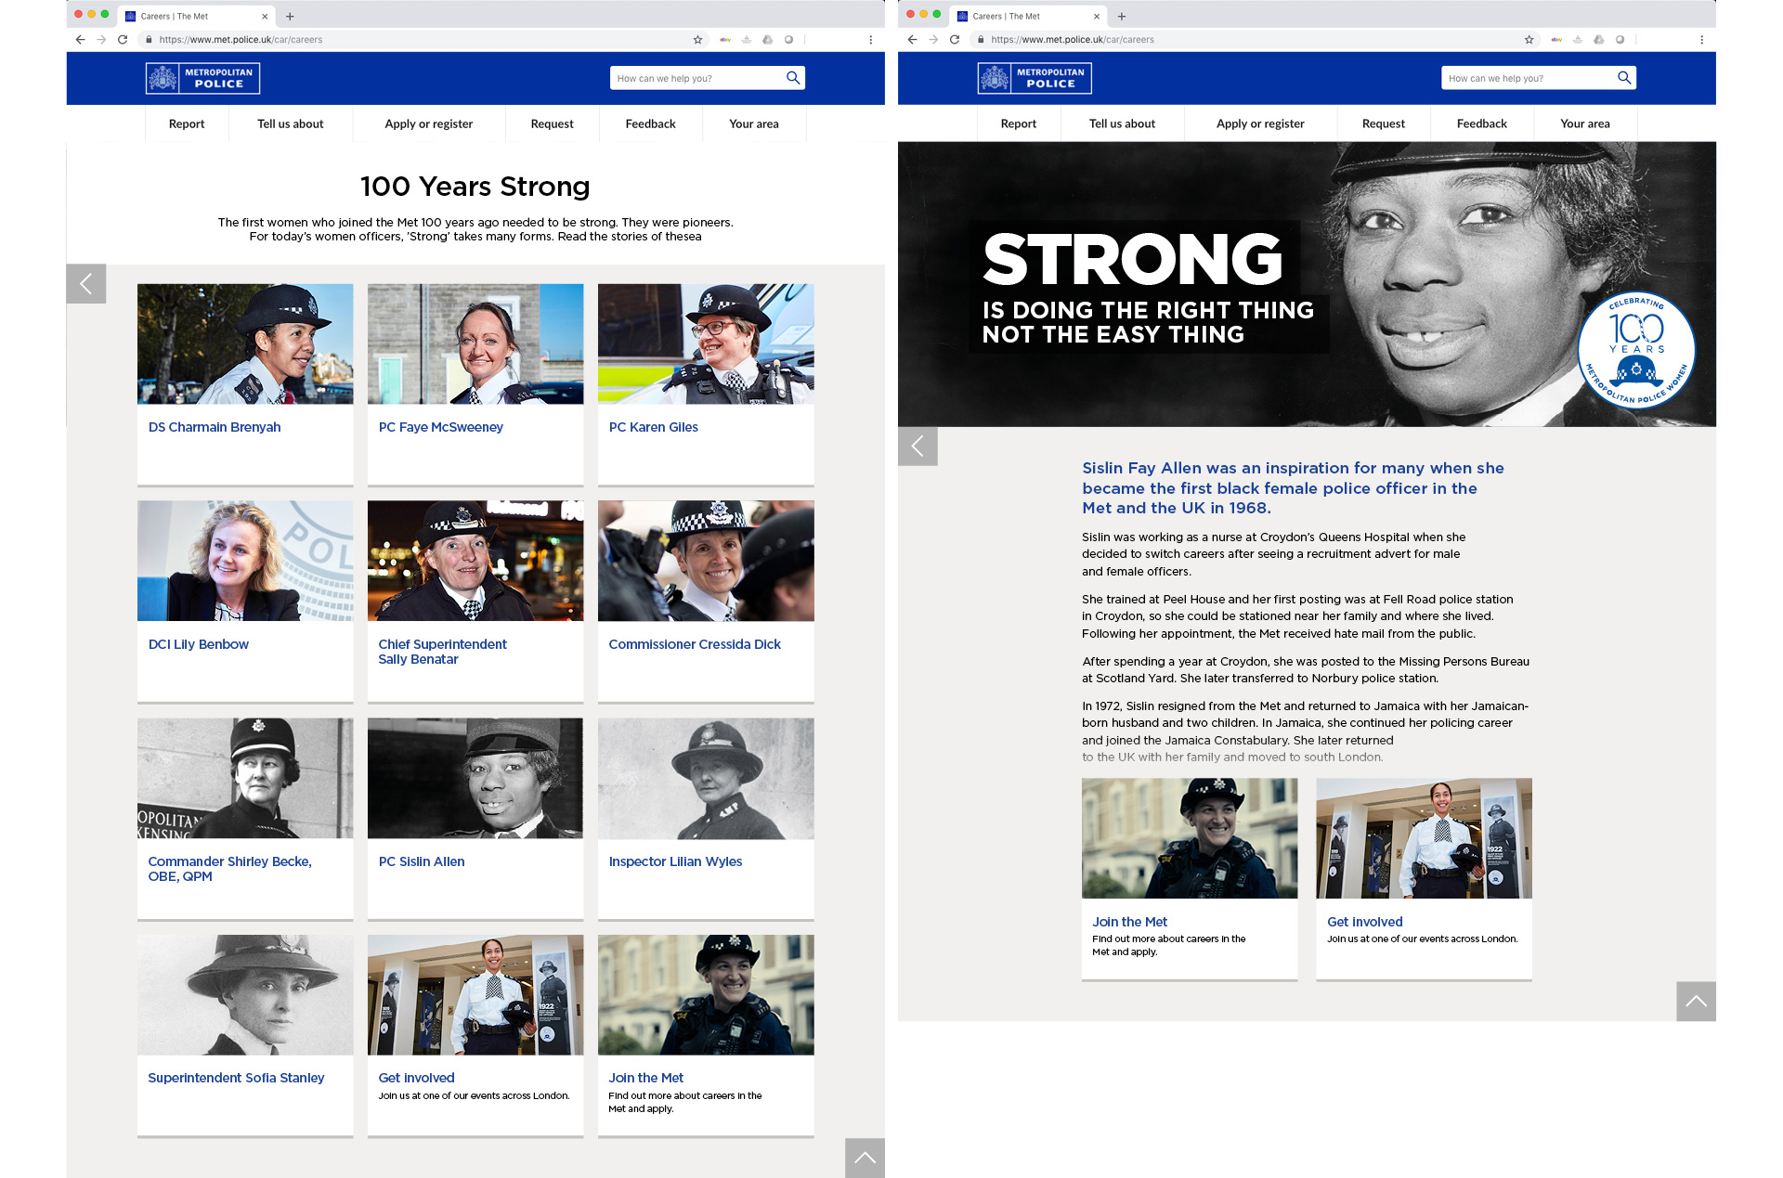This screenshot has width=1783, height=1178.
Task: Click DCI Lily Benbow photo thumbnail
Action: pos(245,561)
